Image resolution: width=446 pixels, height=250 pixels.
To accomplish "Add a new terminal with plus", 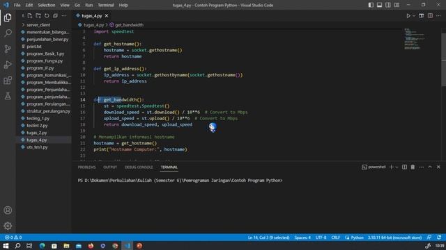I will click(x=391, y=167).
